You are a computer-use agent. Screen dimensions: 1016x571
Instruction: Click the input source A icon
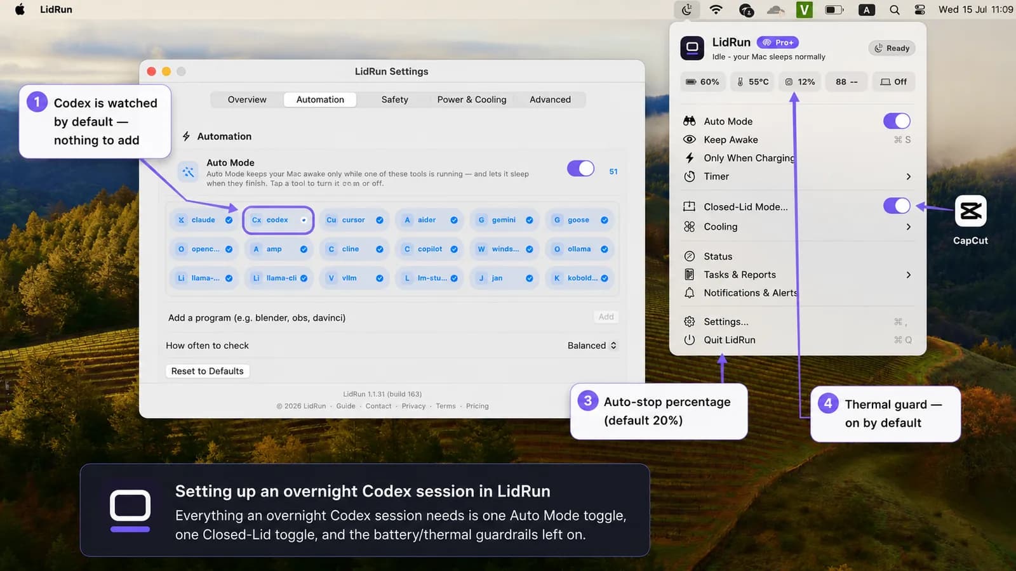pyautogui.click(x=866, y=10)
